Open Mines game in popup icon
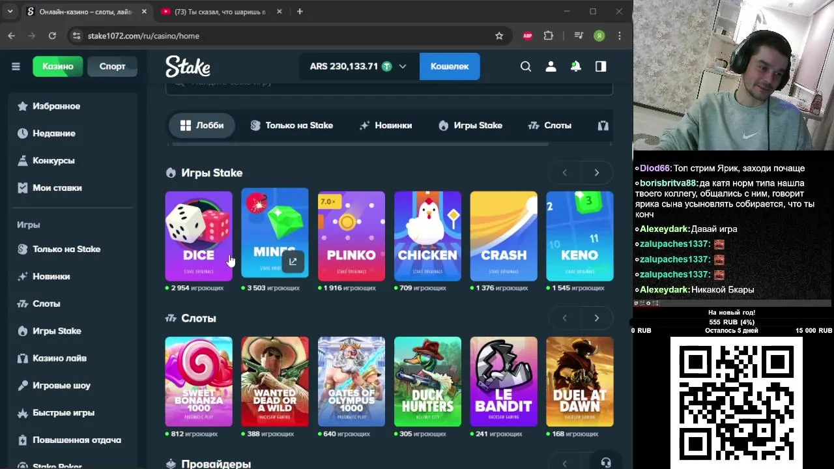 point(293,262)
